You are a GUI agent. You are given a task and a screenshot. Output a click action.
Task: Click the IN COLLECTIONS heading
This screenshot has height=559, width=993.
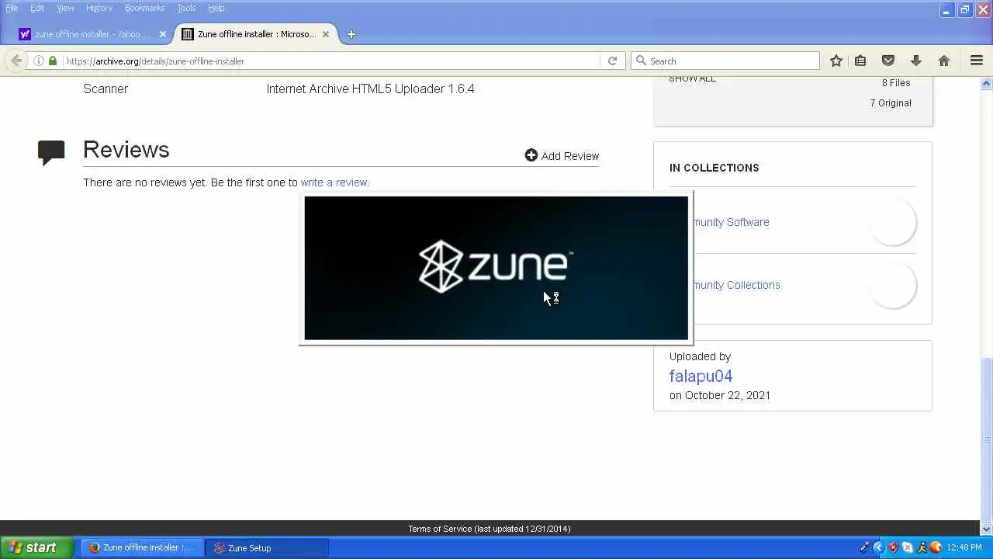[714, 168]
